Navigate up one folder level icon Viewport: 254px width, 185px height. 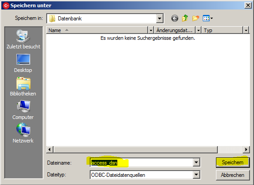[x=185, y=18]
